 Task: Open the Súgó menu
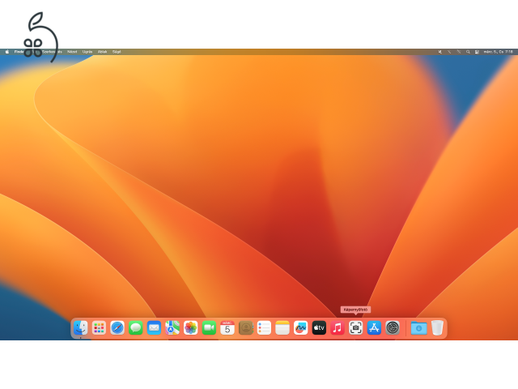point(117,52)
